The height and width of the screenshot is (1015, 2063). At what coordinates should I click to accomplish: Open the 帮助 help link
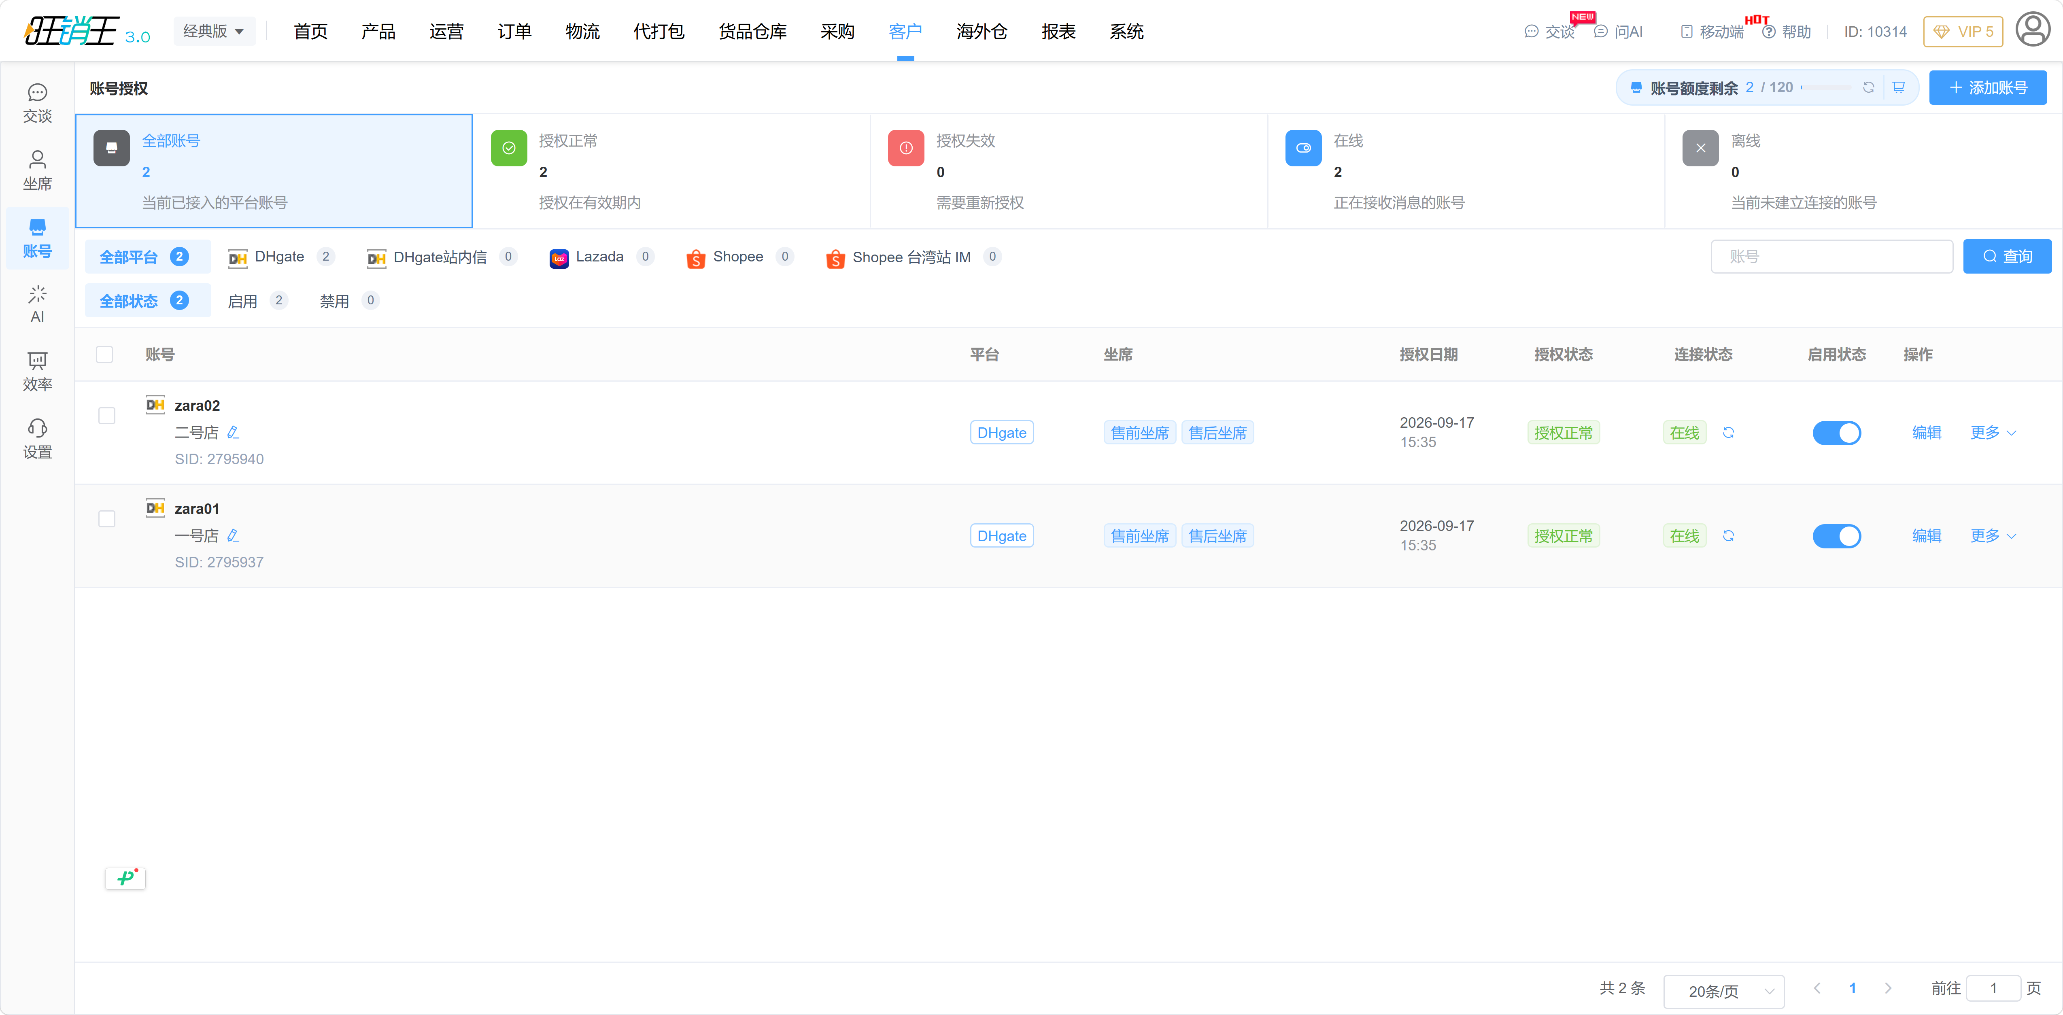(x=1787, y=31)
